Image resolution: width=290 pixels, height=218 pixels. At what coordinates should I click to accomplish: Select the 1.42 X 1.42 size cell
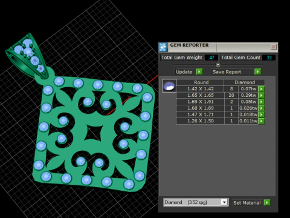tap(201, 89)
